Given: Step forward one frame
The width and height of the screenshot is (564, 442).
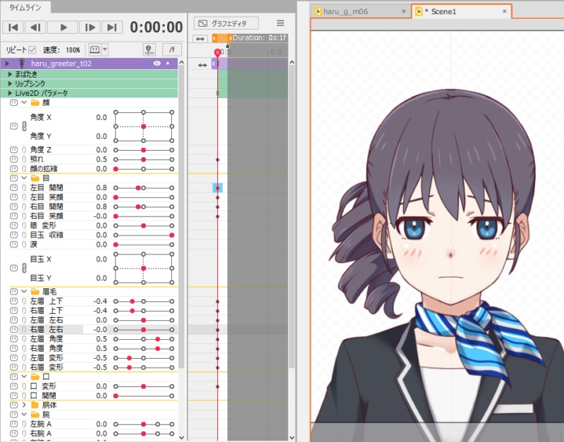Looking at the screenshot, I should tap(90, 27).
